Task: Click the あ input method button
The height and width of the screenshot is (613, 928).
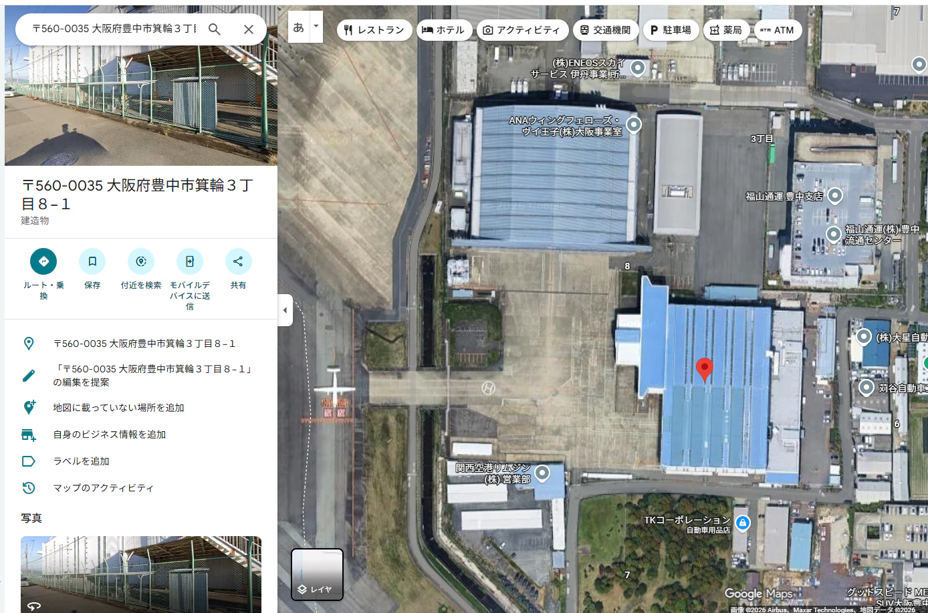Action: coord(298,27)
